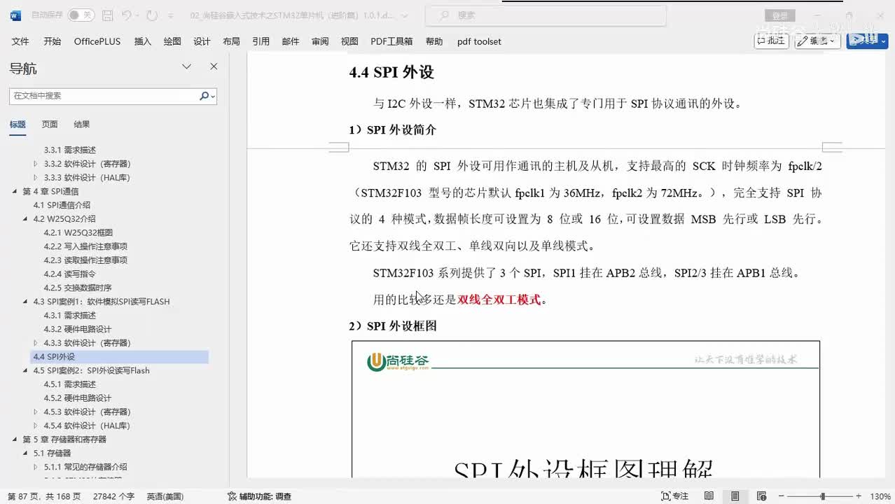Open the 绘图 (Draw) tab

pos(172,41)
